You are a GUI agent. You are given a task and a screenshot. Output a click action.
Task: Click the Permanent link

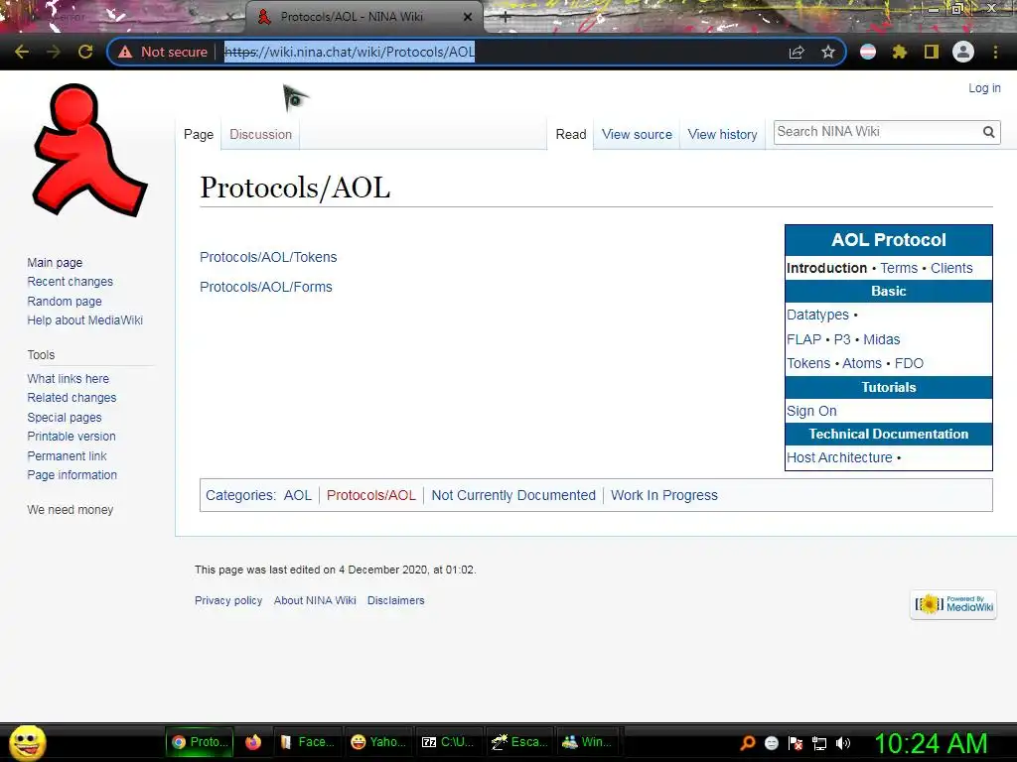coord(67,455)
